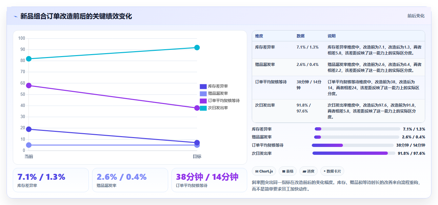Select the 数据卡片 chip
Image resolution: width=438 pixels, height=205 pixels.
[332, 171]
